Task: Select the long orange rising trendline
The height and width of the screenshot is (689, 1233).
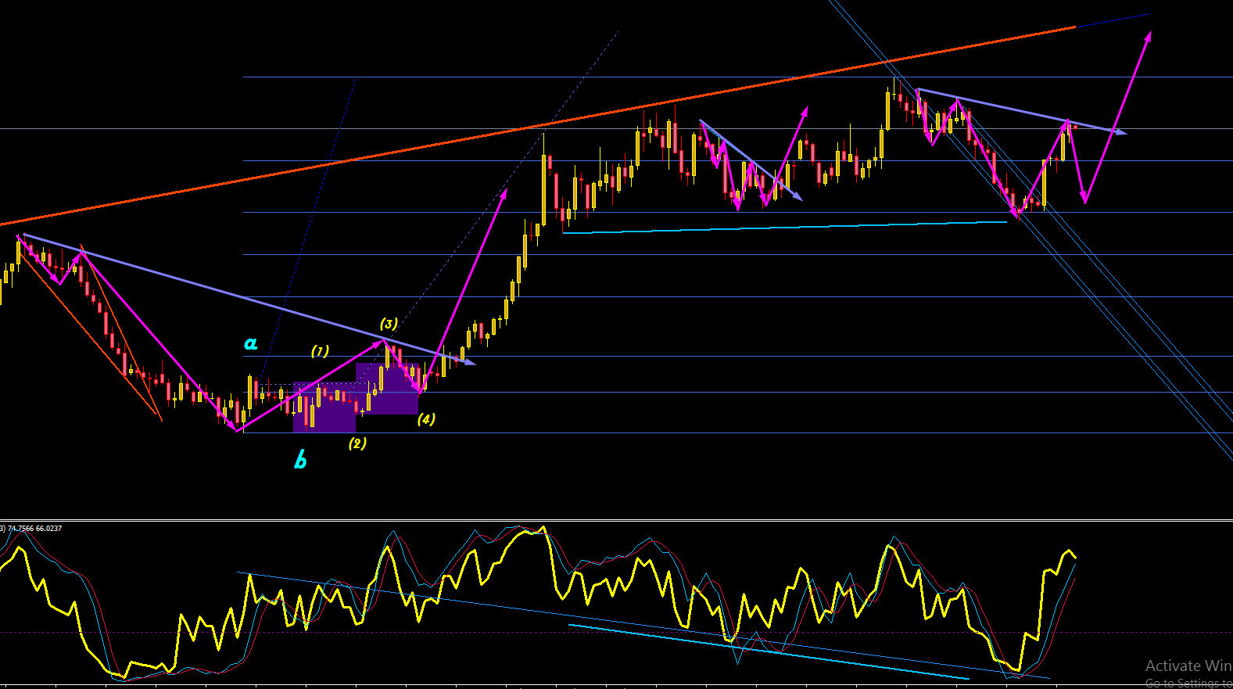Action: pyautogui.click(x=538, y=126)
